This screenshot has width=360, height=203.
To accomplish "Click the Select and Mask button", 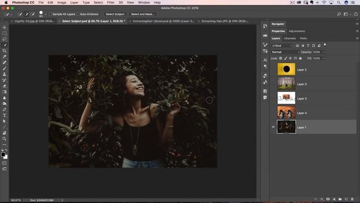I will [142, 14].
